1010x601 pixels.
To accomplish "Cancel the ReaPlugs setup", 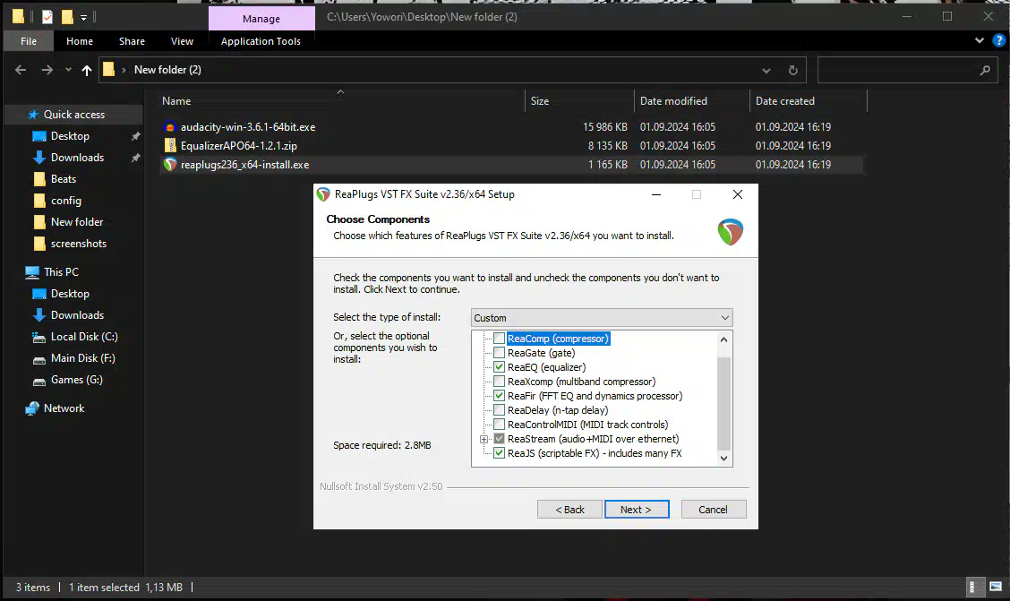I will coord(714,509).
